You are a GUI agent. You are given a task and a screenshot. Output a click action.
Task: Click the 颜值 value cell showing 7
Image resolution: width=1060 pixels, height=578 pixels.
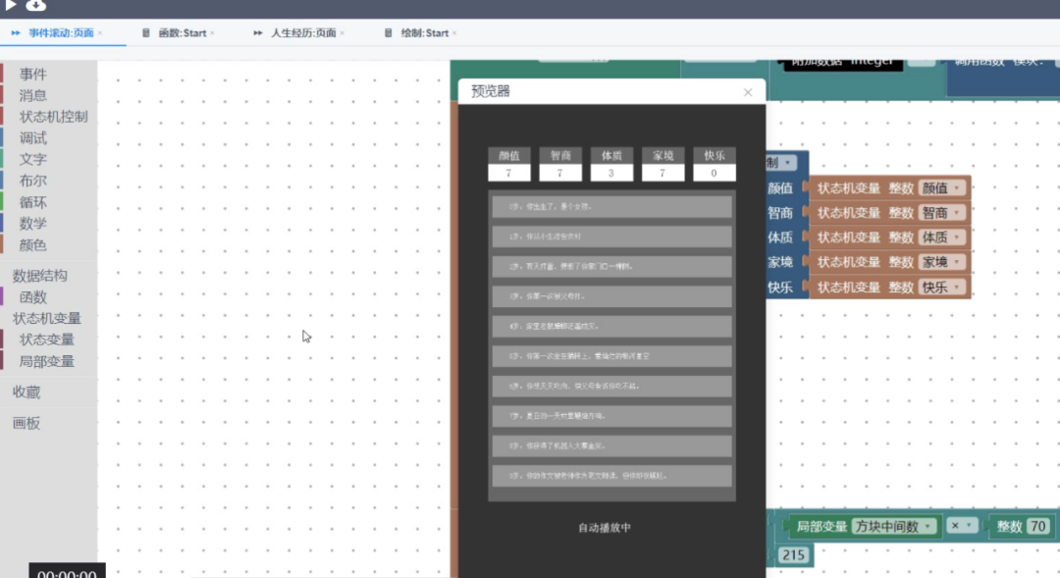click(x=509, y=173)
